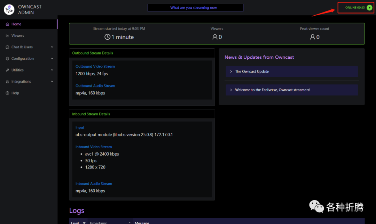Click the Outbound Stream Details header
Viewport: 376px width, 224px height.
tap(93, 53)
